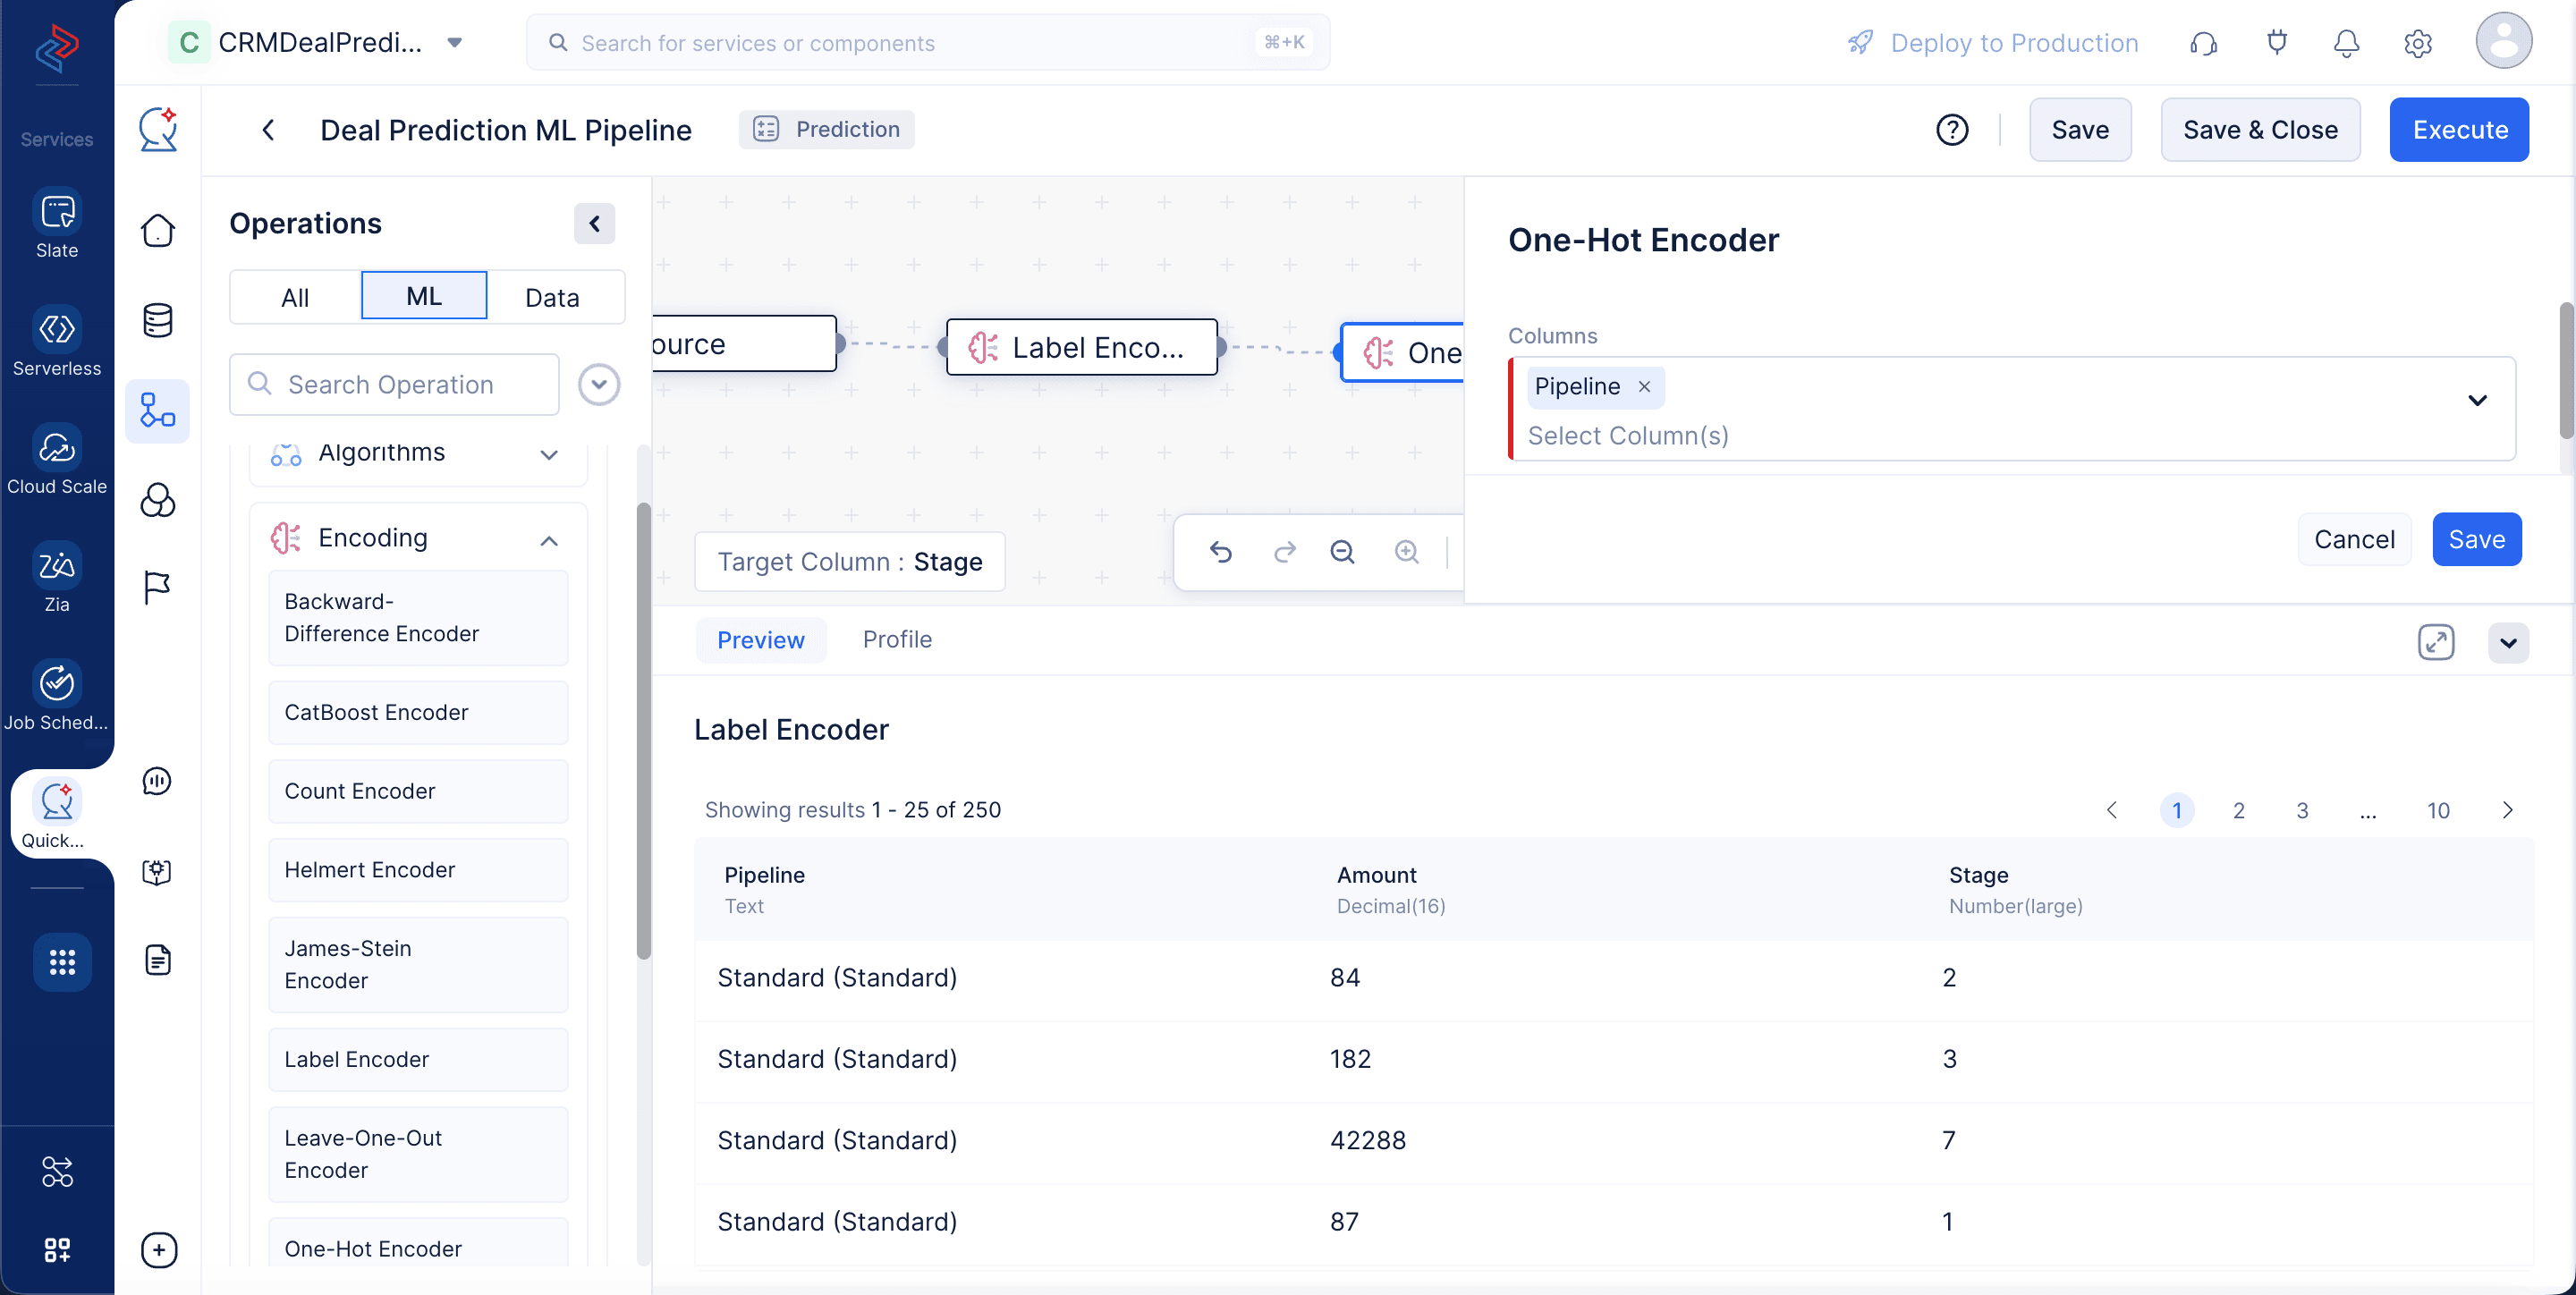
Task: Zoom in the pipeline canvas
Action: click(1407, 552)
